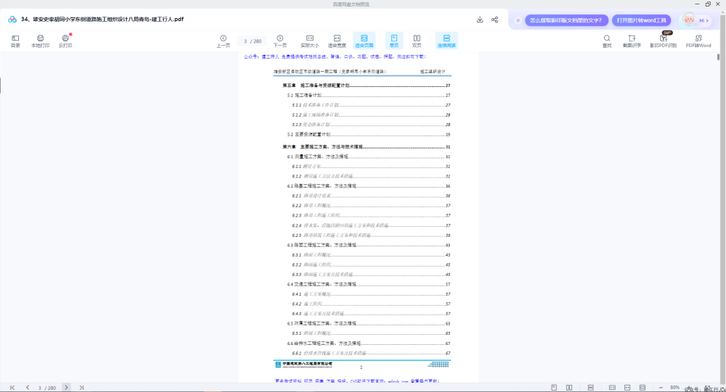Select double page icon in status bar

(x=569, y=388)
